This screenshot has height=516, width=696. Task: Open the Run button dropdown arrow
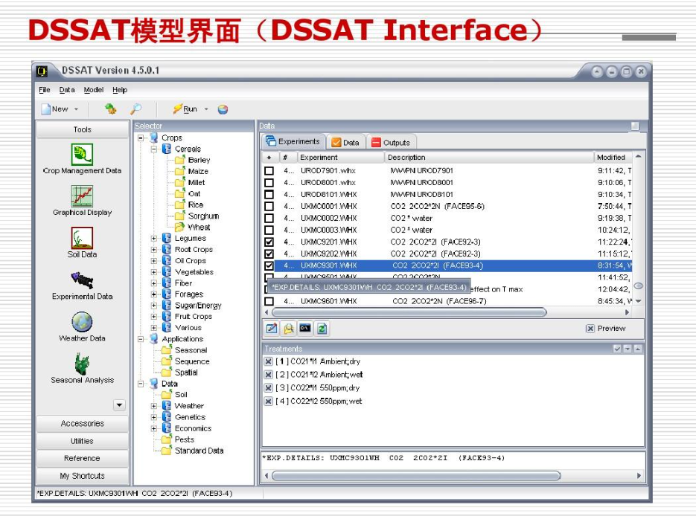(206, 109)
